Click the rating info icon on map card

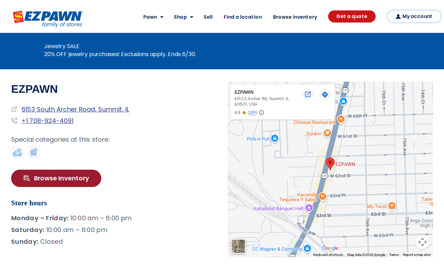tap(262, 113)
